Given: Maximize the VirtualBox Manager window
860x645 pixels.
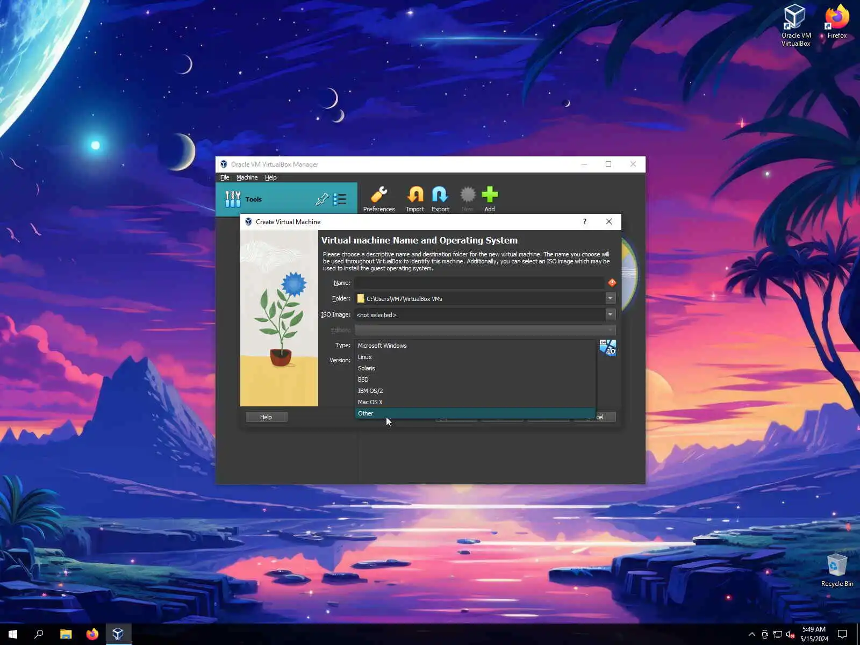Looking at the screenshot, I should tap(608, 164).
